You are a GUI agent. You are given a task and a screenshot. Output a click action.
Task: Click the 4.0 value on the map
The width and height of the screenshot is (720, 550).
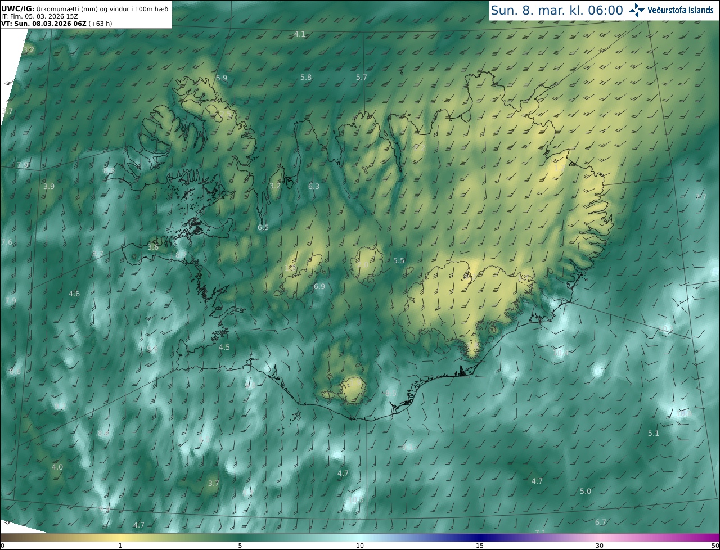(57, 467)
